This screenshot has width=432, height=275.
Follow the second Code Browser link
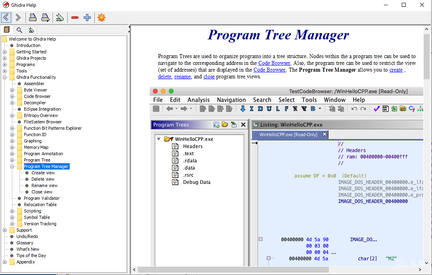(x=270, y=70)
